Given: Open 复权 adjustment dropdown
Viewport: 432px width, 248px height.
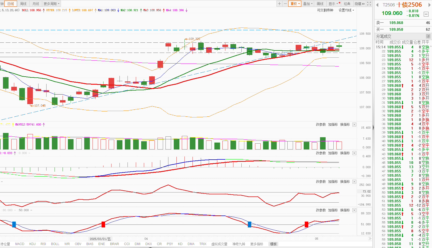Looking at the screenshot, I should [x=295, y=4].
